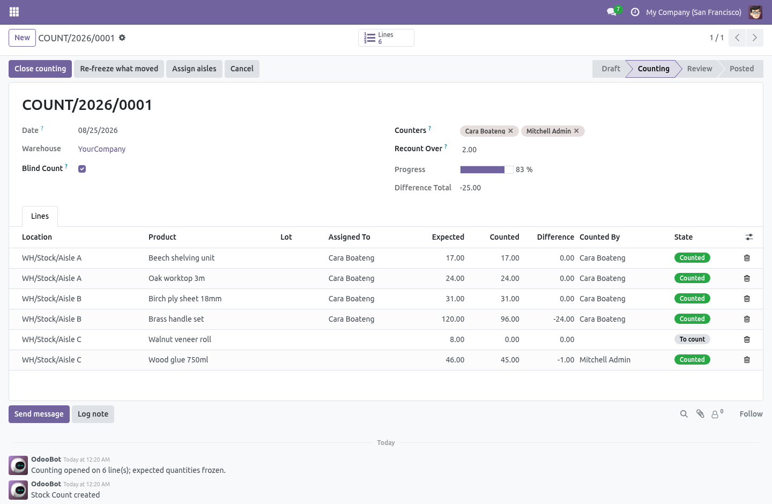Open the YourCompany warehouse link
Viewport: 772px width, 504px height.
pos(102,149)
